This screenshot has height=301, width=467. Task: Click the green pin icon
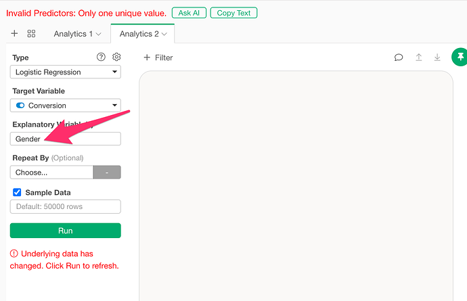pyautogui.click(x=460, y=57)
